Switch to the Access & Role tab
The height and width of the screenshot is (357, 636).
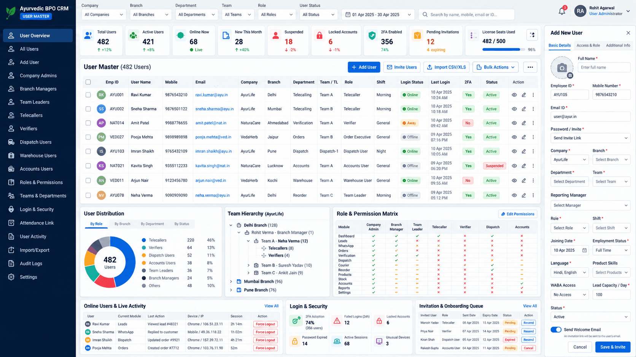(588, 46)
